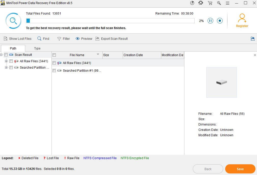Screen dimensions: 257x175
Task: Open the support headset icon
Action: pos(201,3)
